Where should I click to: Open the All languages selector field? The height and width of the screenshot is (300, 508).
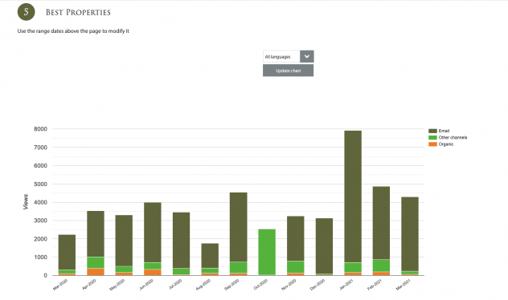pos(288,57)
